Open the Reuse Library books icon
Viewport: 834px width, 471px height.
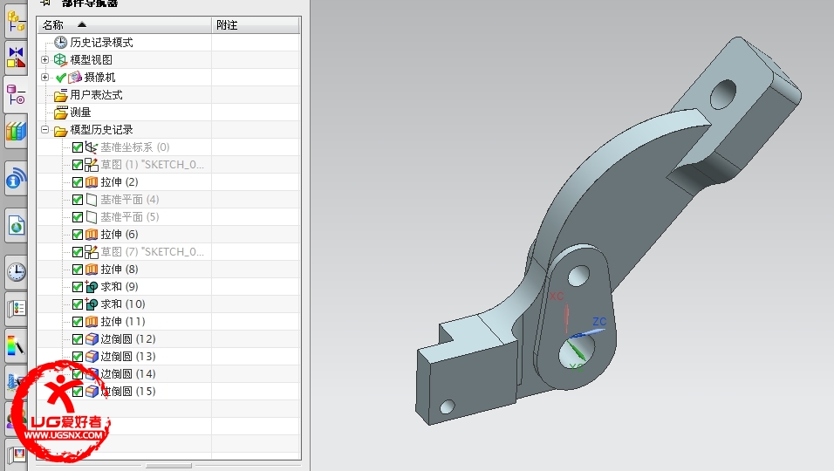coord(16,132)
